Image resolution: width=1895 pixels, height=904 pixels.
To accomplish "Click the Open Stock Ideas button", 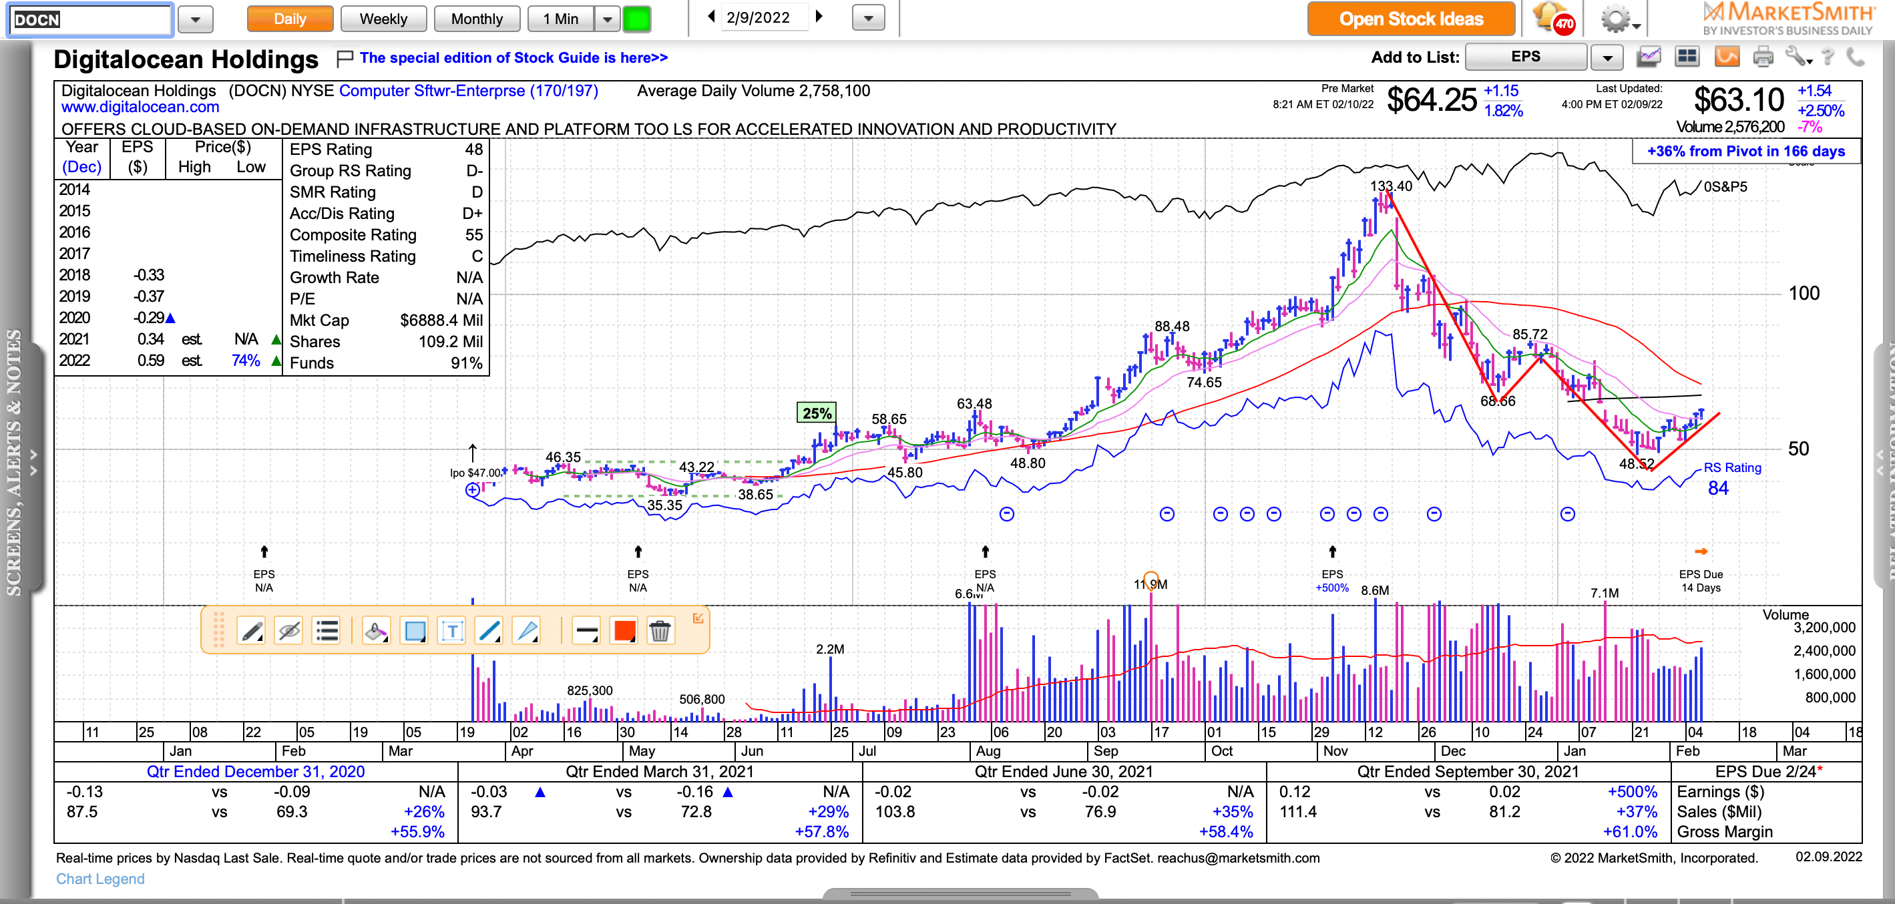I will (x=1410, y=19).
